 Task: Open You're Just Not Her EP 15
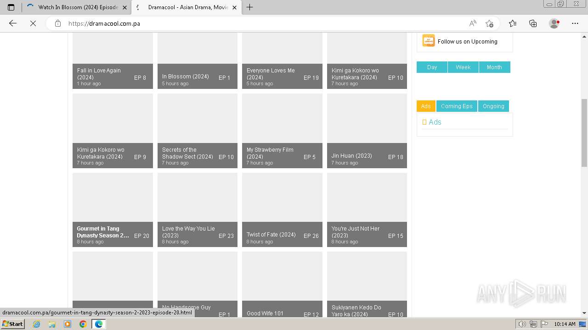pos(367,210)
